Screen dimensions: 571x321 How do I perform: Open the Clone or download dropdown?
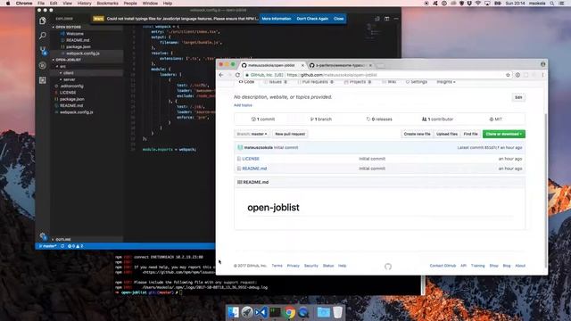click(x=503, y=134)
